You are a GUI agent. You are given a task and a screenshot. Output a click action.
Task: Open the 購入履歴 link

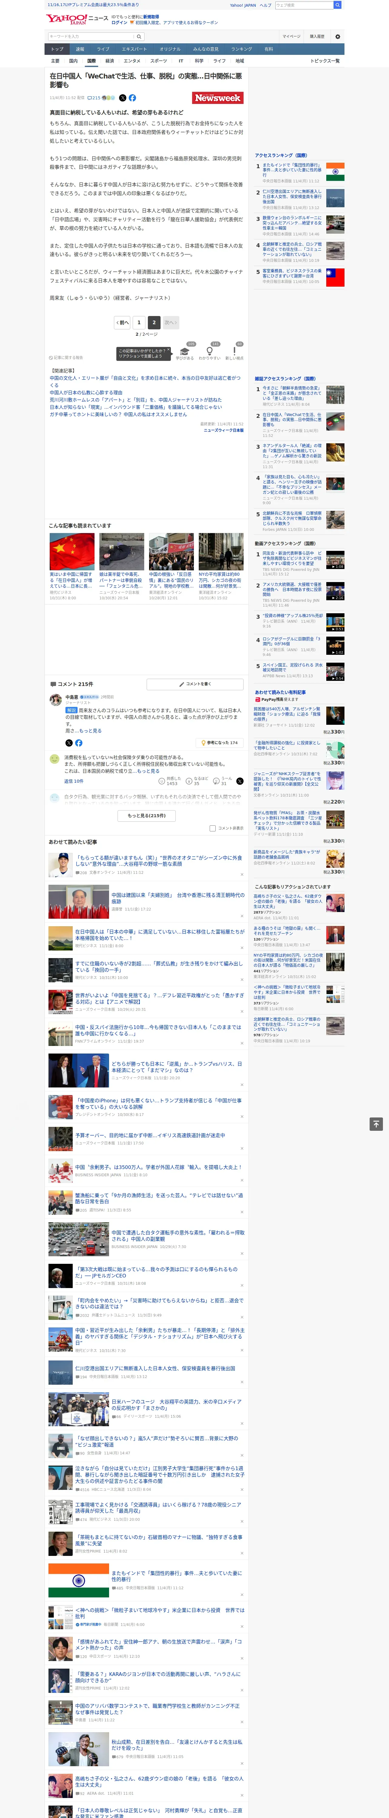[x=317, y=37]
